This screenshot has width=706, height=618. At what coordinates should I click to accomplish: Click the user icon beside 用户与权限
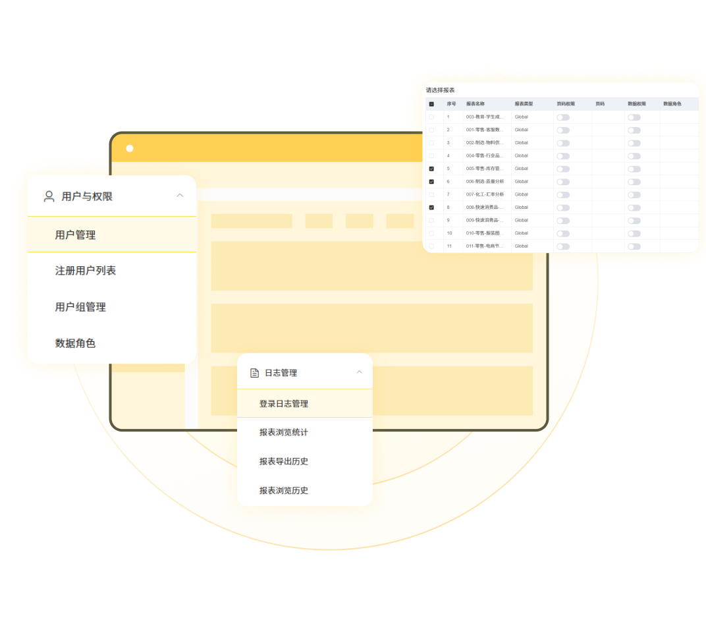(x=48, y=196)
